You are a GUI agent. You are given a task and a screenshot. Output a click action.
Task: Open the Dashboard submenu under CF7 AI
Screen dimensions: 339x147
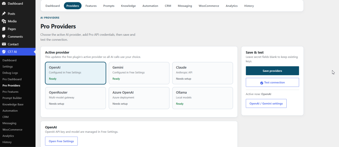coord(9,60)
